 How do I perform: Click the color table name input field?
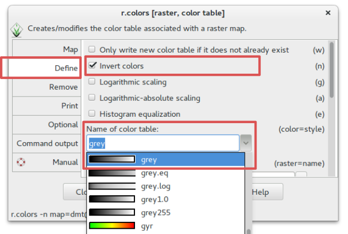163,143
